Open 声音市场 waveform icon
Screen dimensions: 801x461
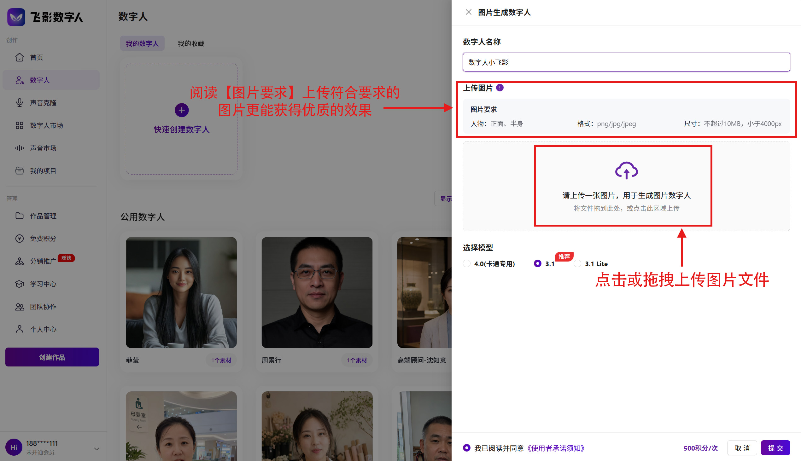tap(19, 148)
